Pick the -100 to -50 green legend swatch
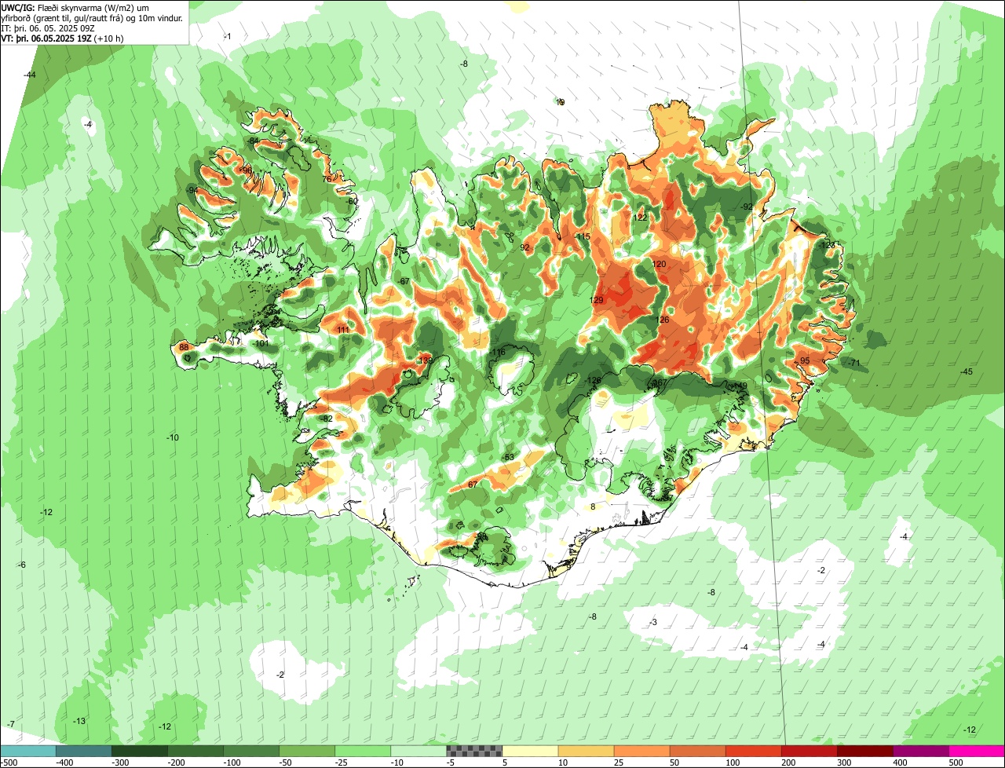Image resolution: width=1005 pixels, height=768 pixels. (251, 752)
